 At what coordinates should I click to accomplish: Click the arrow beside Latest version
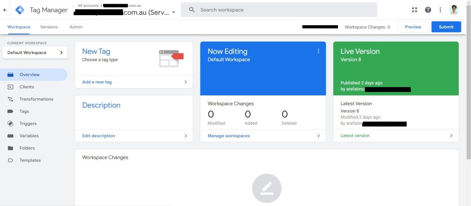[x=451, y=136]
